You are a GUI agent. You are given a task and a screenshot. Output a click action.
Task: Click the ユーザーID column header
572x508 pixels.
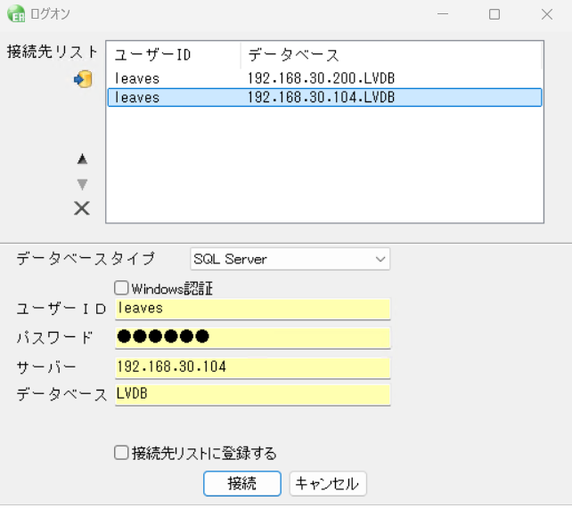point(173,55)
